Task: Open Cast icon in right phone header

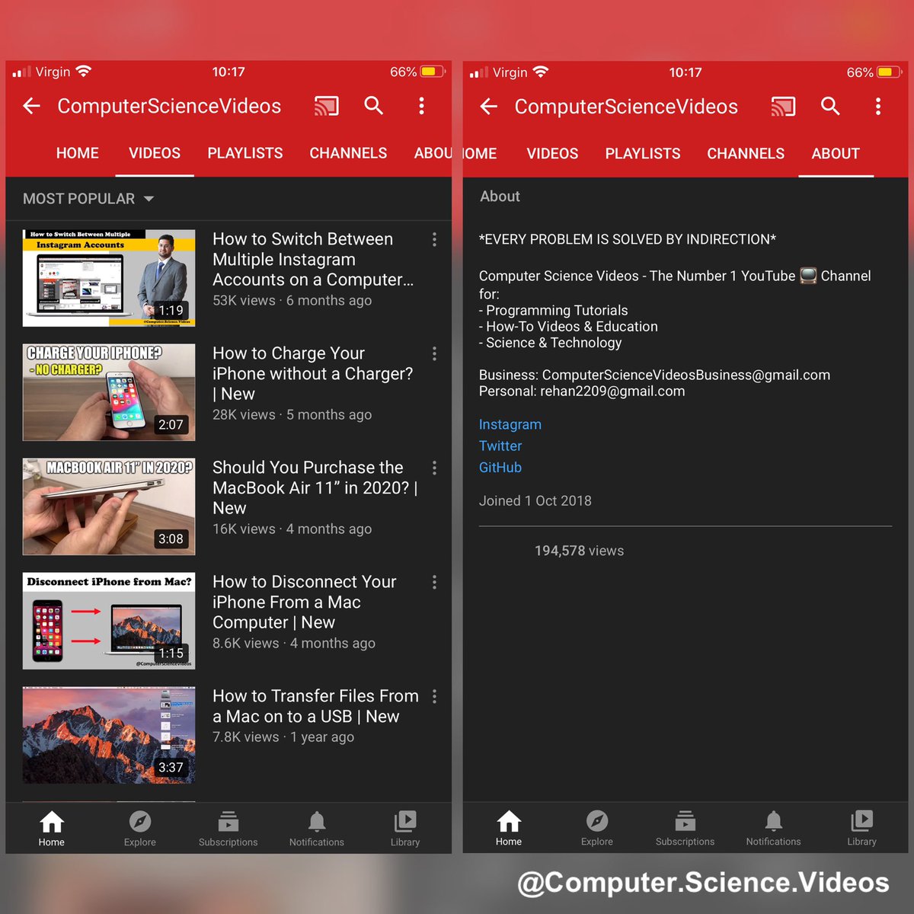Action: click(x=783, y=107)
